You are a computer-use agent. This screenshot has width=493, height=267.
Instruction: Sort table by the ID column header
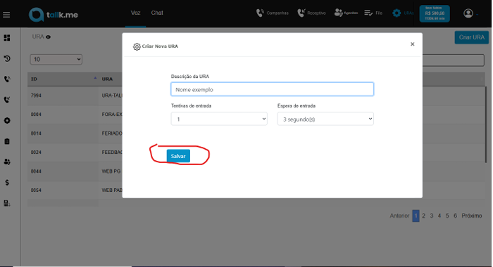click(63, 79)
